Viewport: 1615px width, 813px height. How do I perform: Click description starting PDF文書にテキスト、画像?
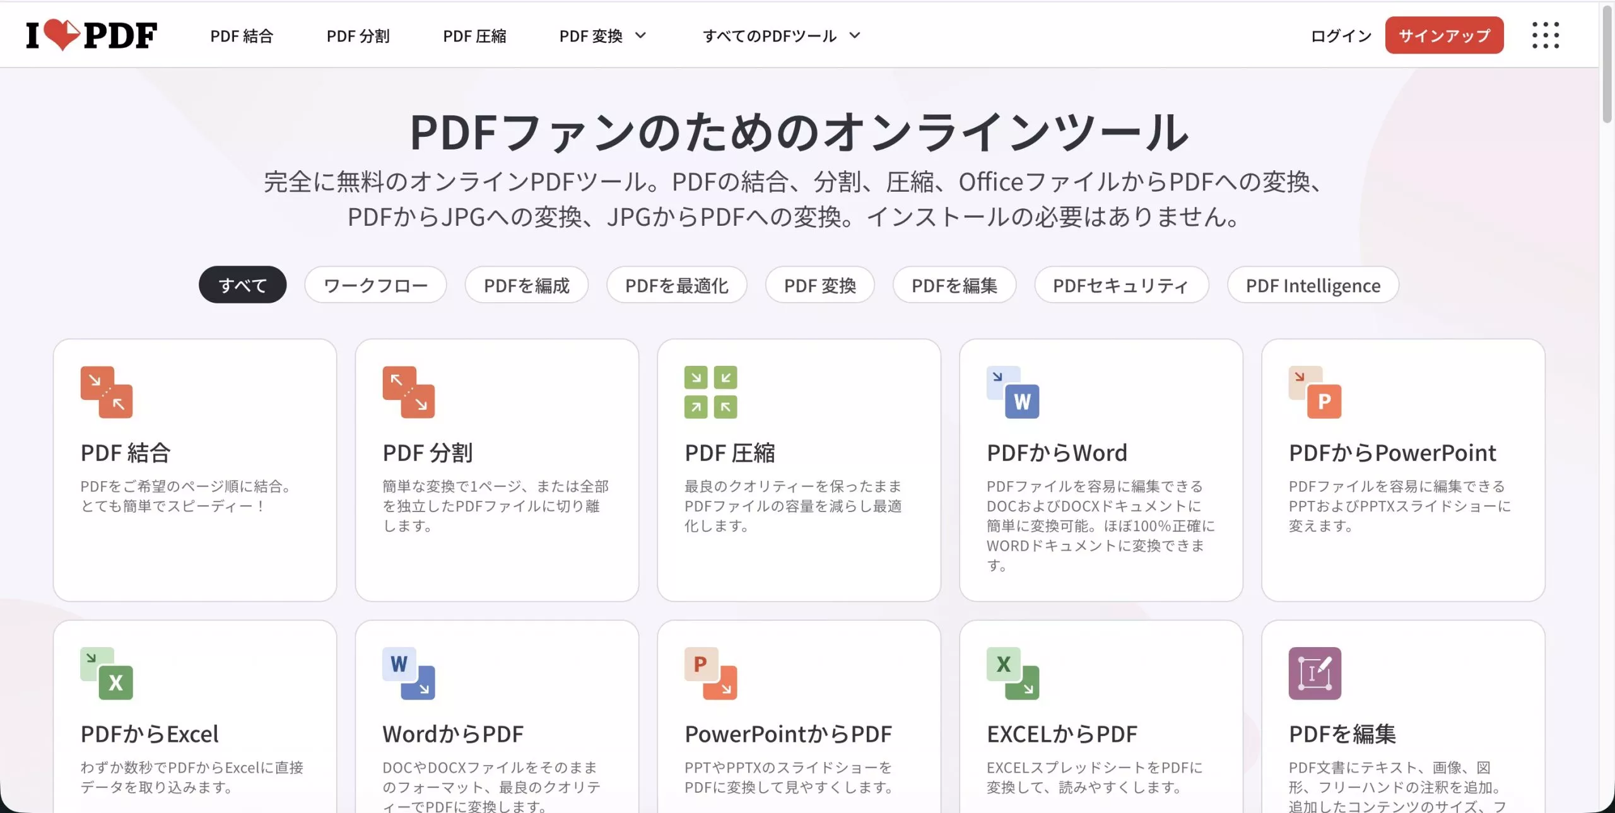[1397, 786]
